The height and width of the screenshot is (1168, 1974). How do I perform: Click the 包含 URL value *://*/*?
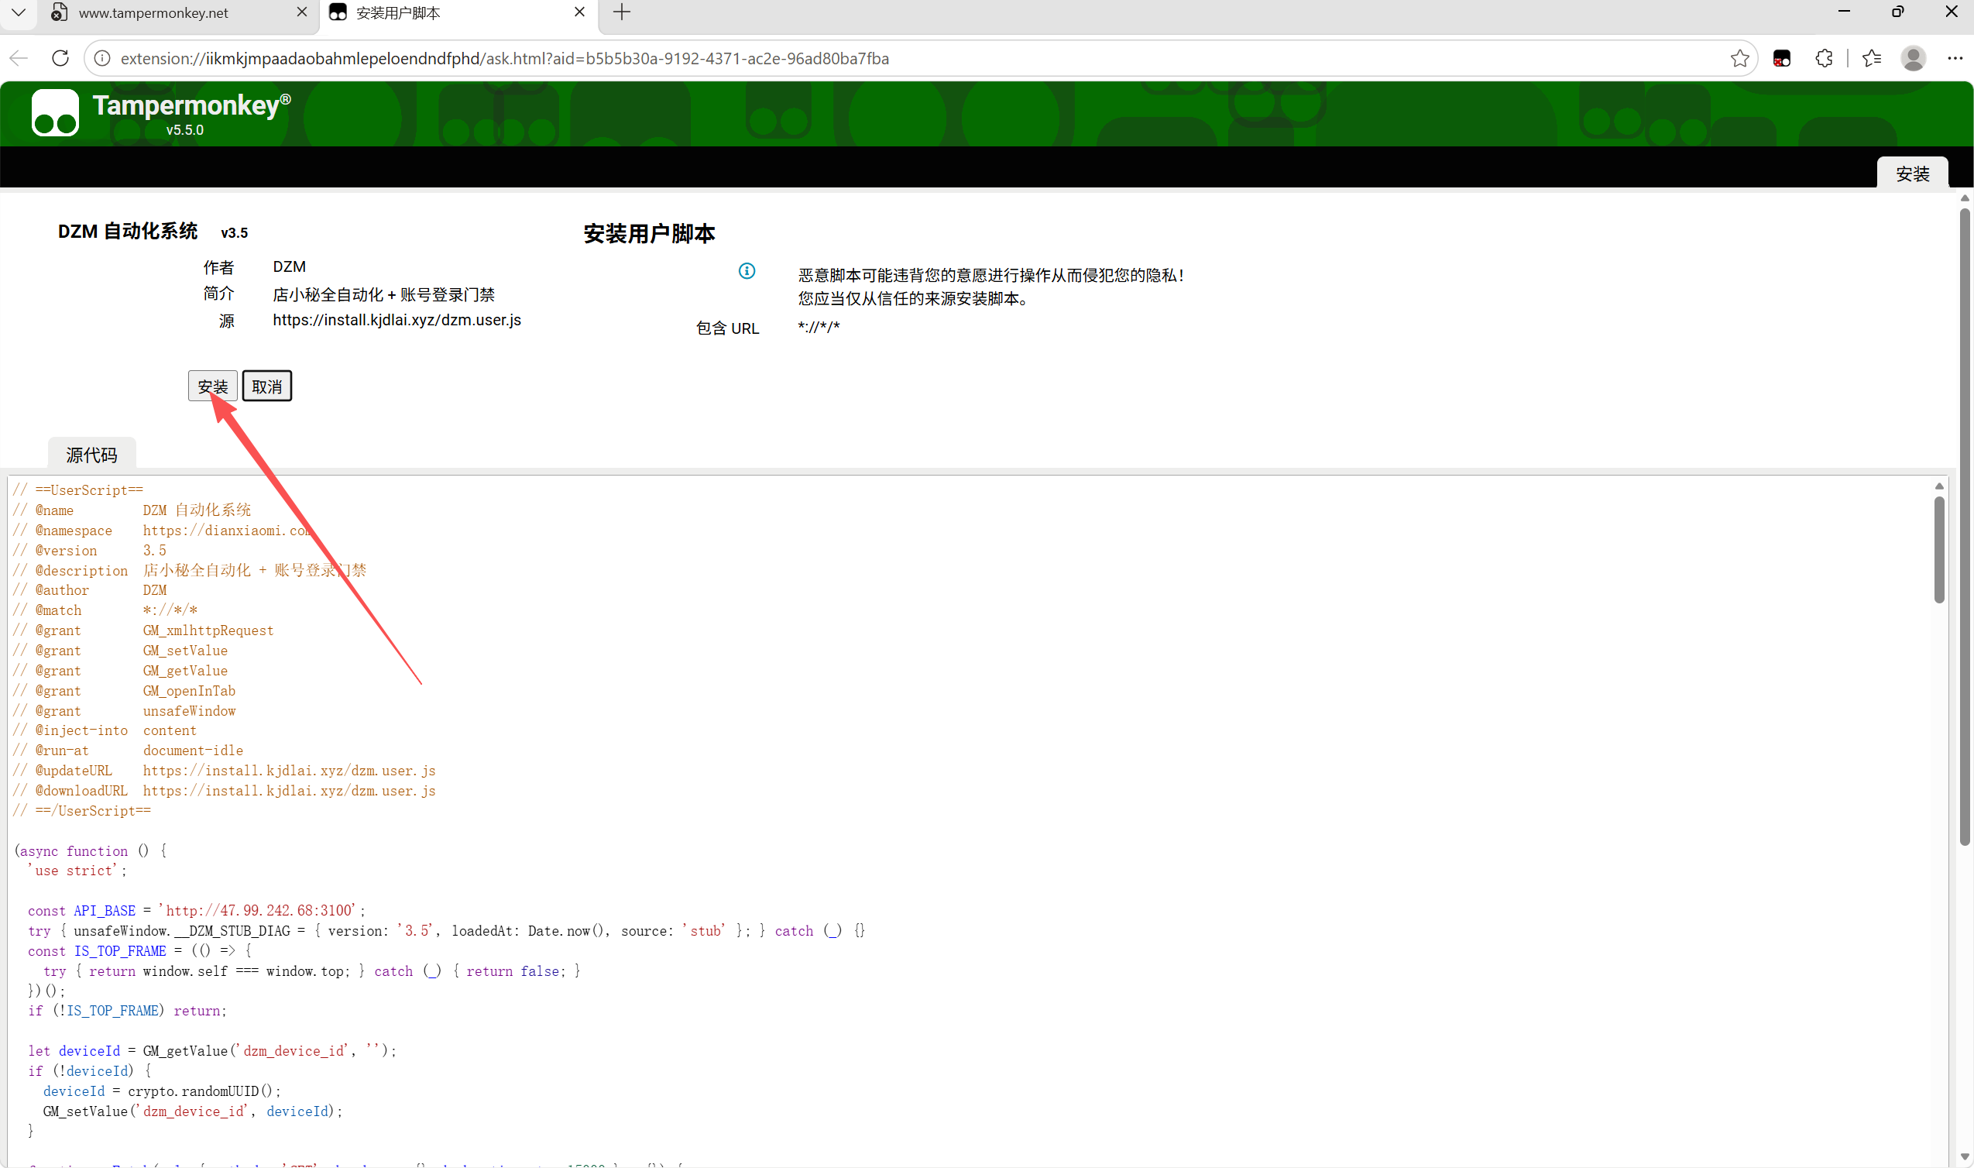tap(819, 327)
